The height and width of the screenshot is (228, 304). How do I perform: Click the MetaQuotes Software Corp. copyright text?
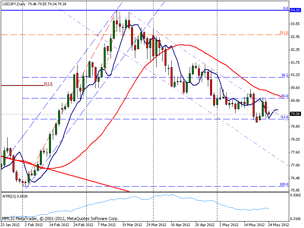[x=92, y=219]
